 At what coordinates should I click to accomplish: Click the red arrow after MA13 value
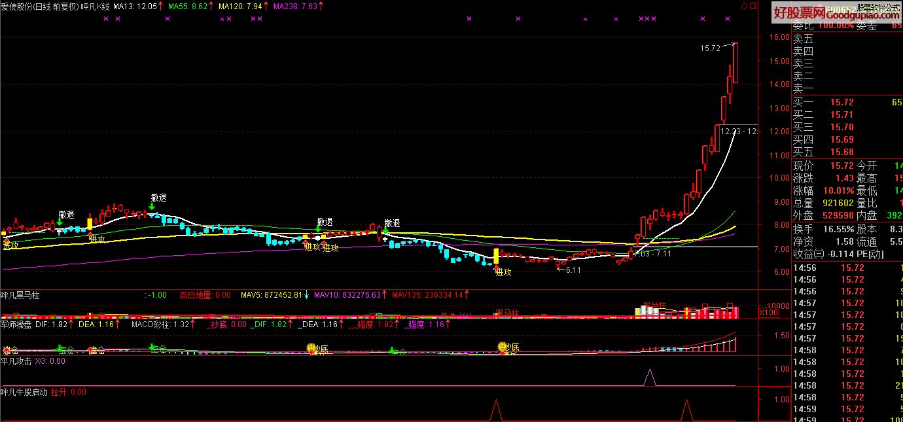point(161,6)
